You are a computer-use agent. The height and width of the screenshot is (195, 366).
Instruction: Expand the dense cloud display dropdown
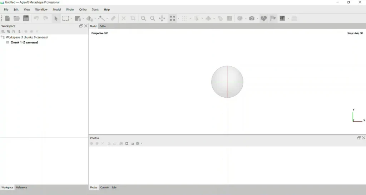click(190, 19)
